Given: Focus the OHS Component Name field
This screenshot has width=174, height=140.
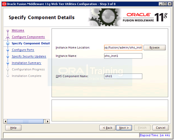Looking at the screenshot, I should 123,76.
